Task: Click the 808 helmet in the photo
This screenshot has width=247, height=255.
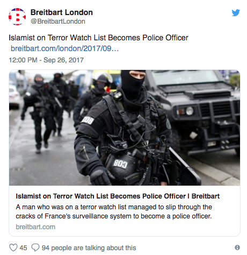Action: click(x=122, y=168)
